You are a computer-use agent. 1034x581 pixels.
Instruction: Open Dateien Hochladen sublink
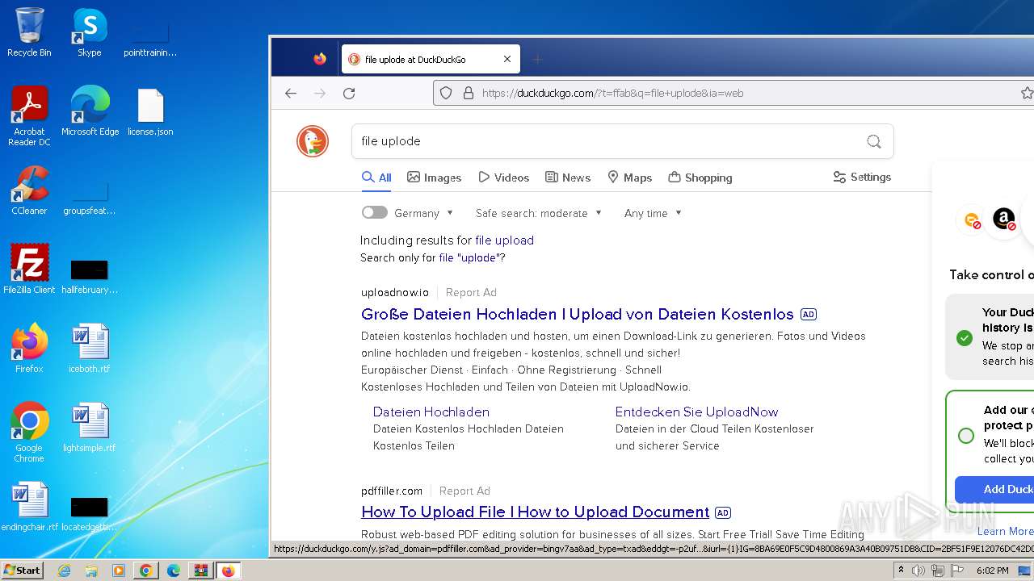pyautogui.click(x=431, y=412)
